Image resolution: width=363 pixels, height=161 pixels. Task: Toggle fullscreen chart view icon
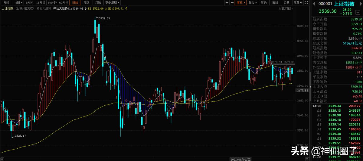pos(306,2)
